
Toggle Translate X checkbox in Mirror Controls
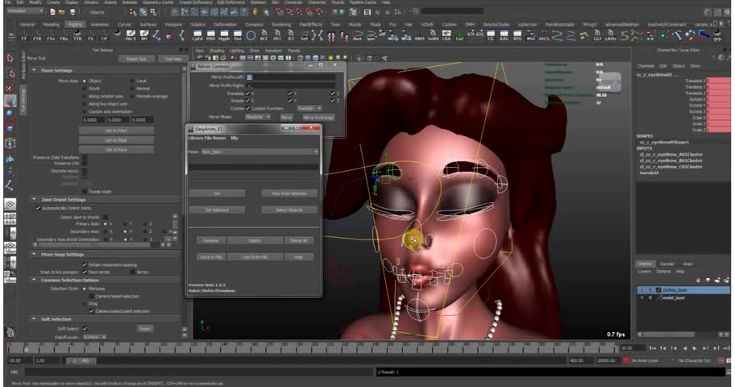(248, 94)
